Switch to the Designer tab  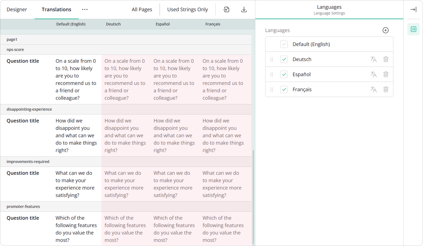click(17, 9)
